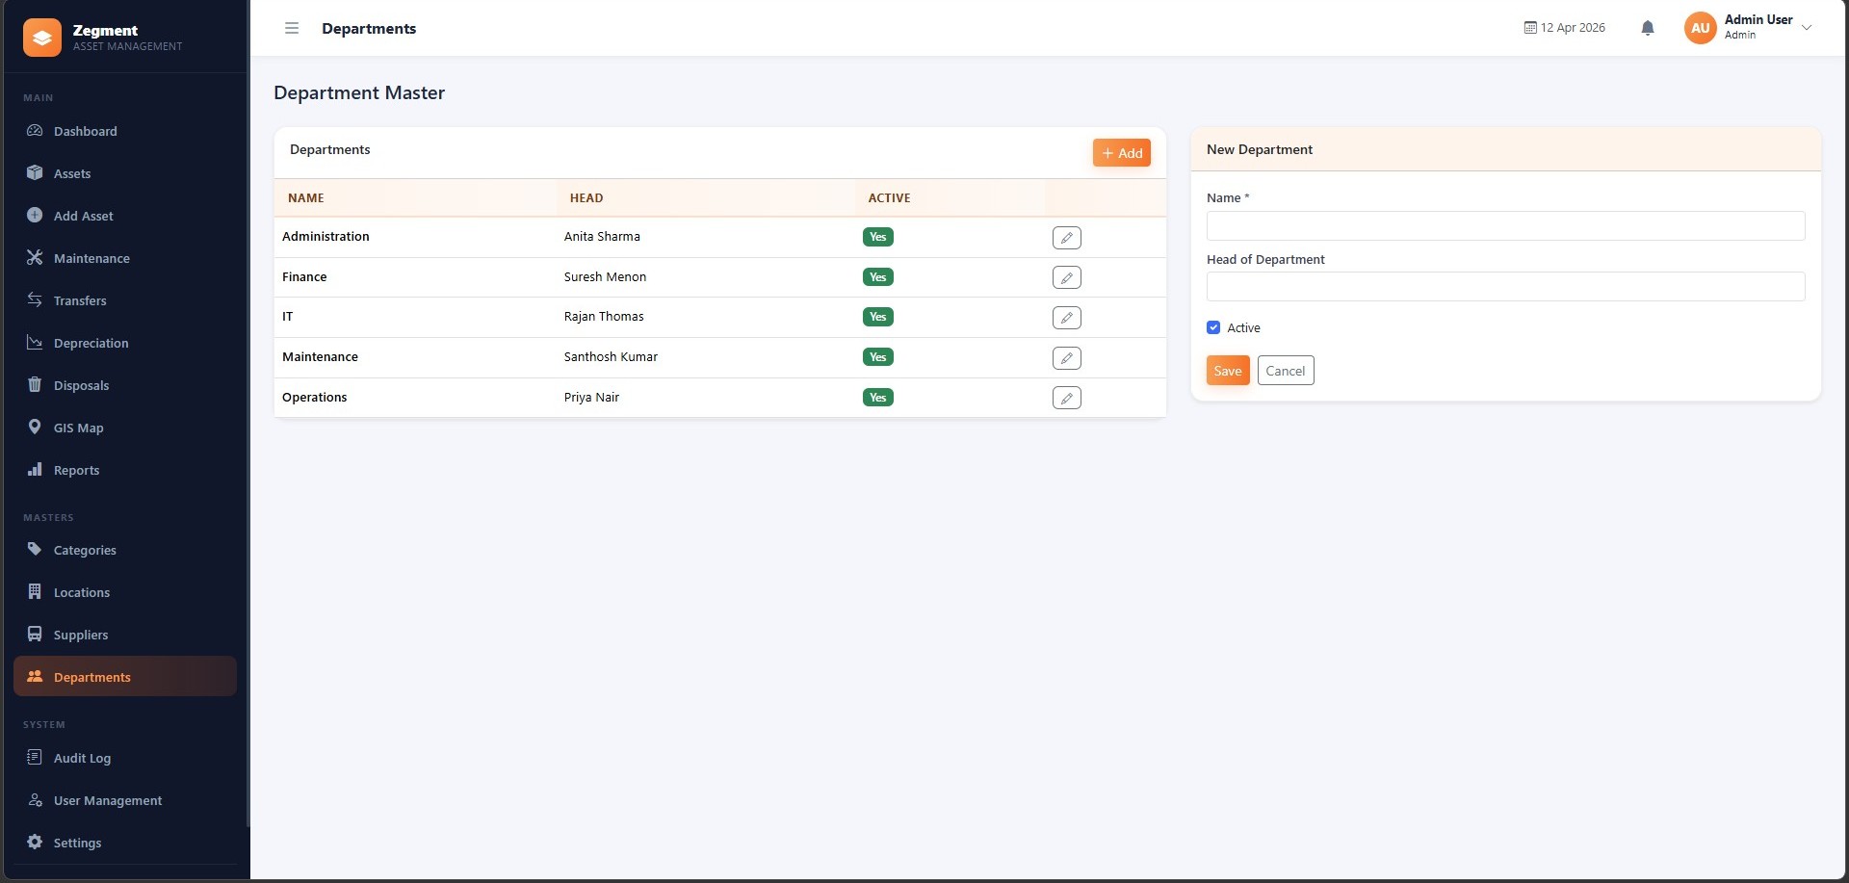1849x883 pixels.
Task: Edit the Finance department row
Action: click(x=1066, y=278)
